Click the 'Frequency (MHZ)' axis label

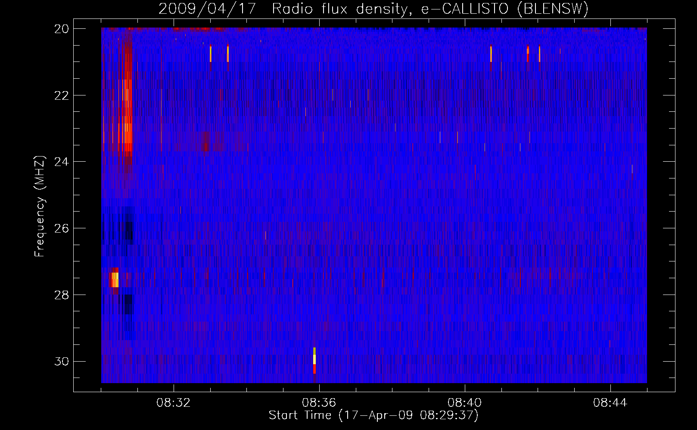40,206
